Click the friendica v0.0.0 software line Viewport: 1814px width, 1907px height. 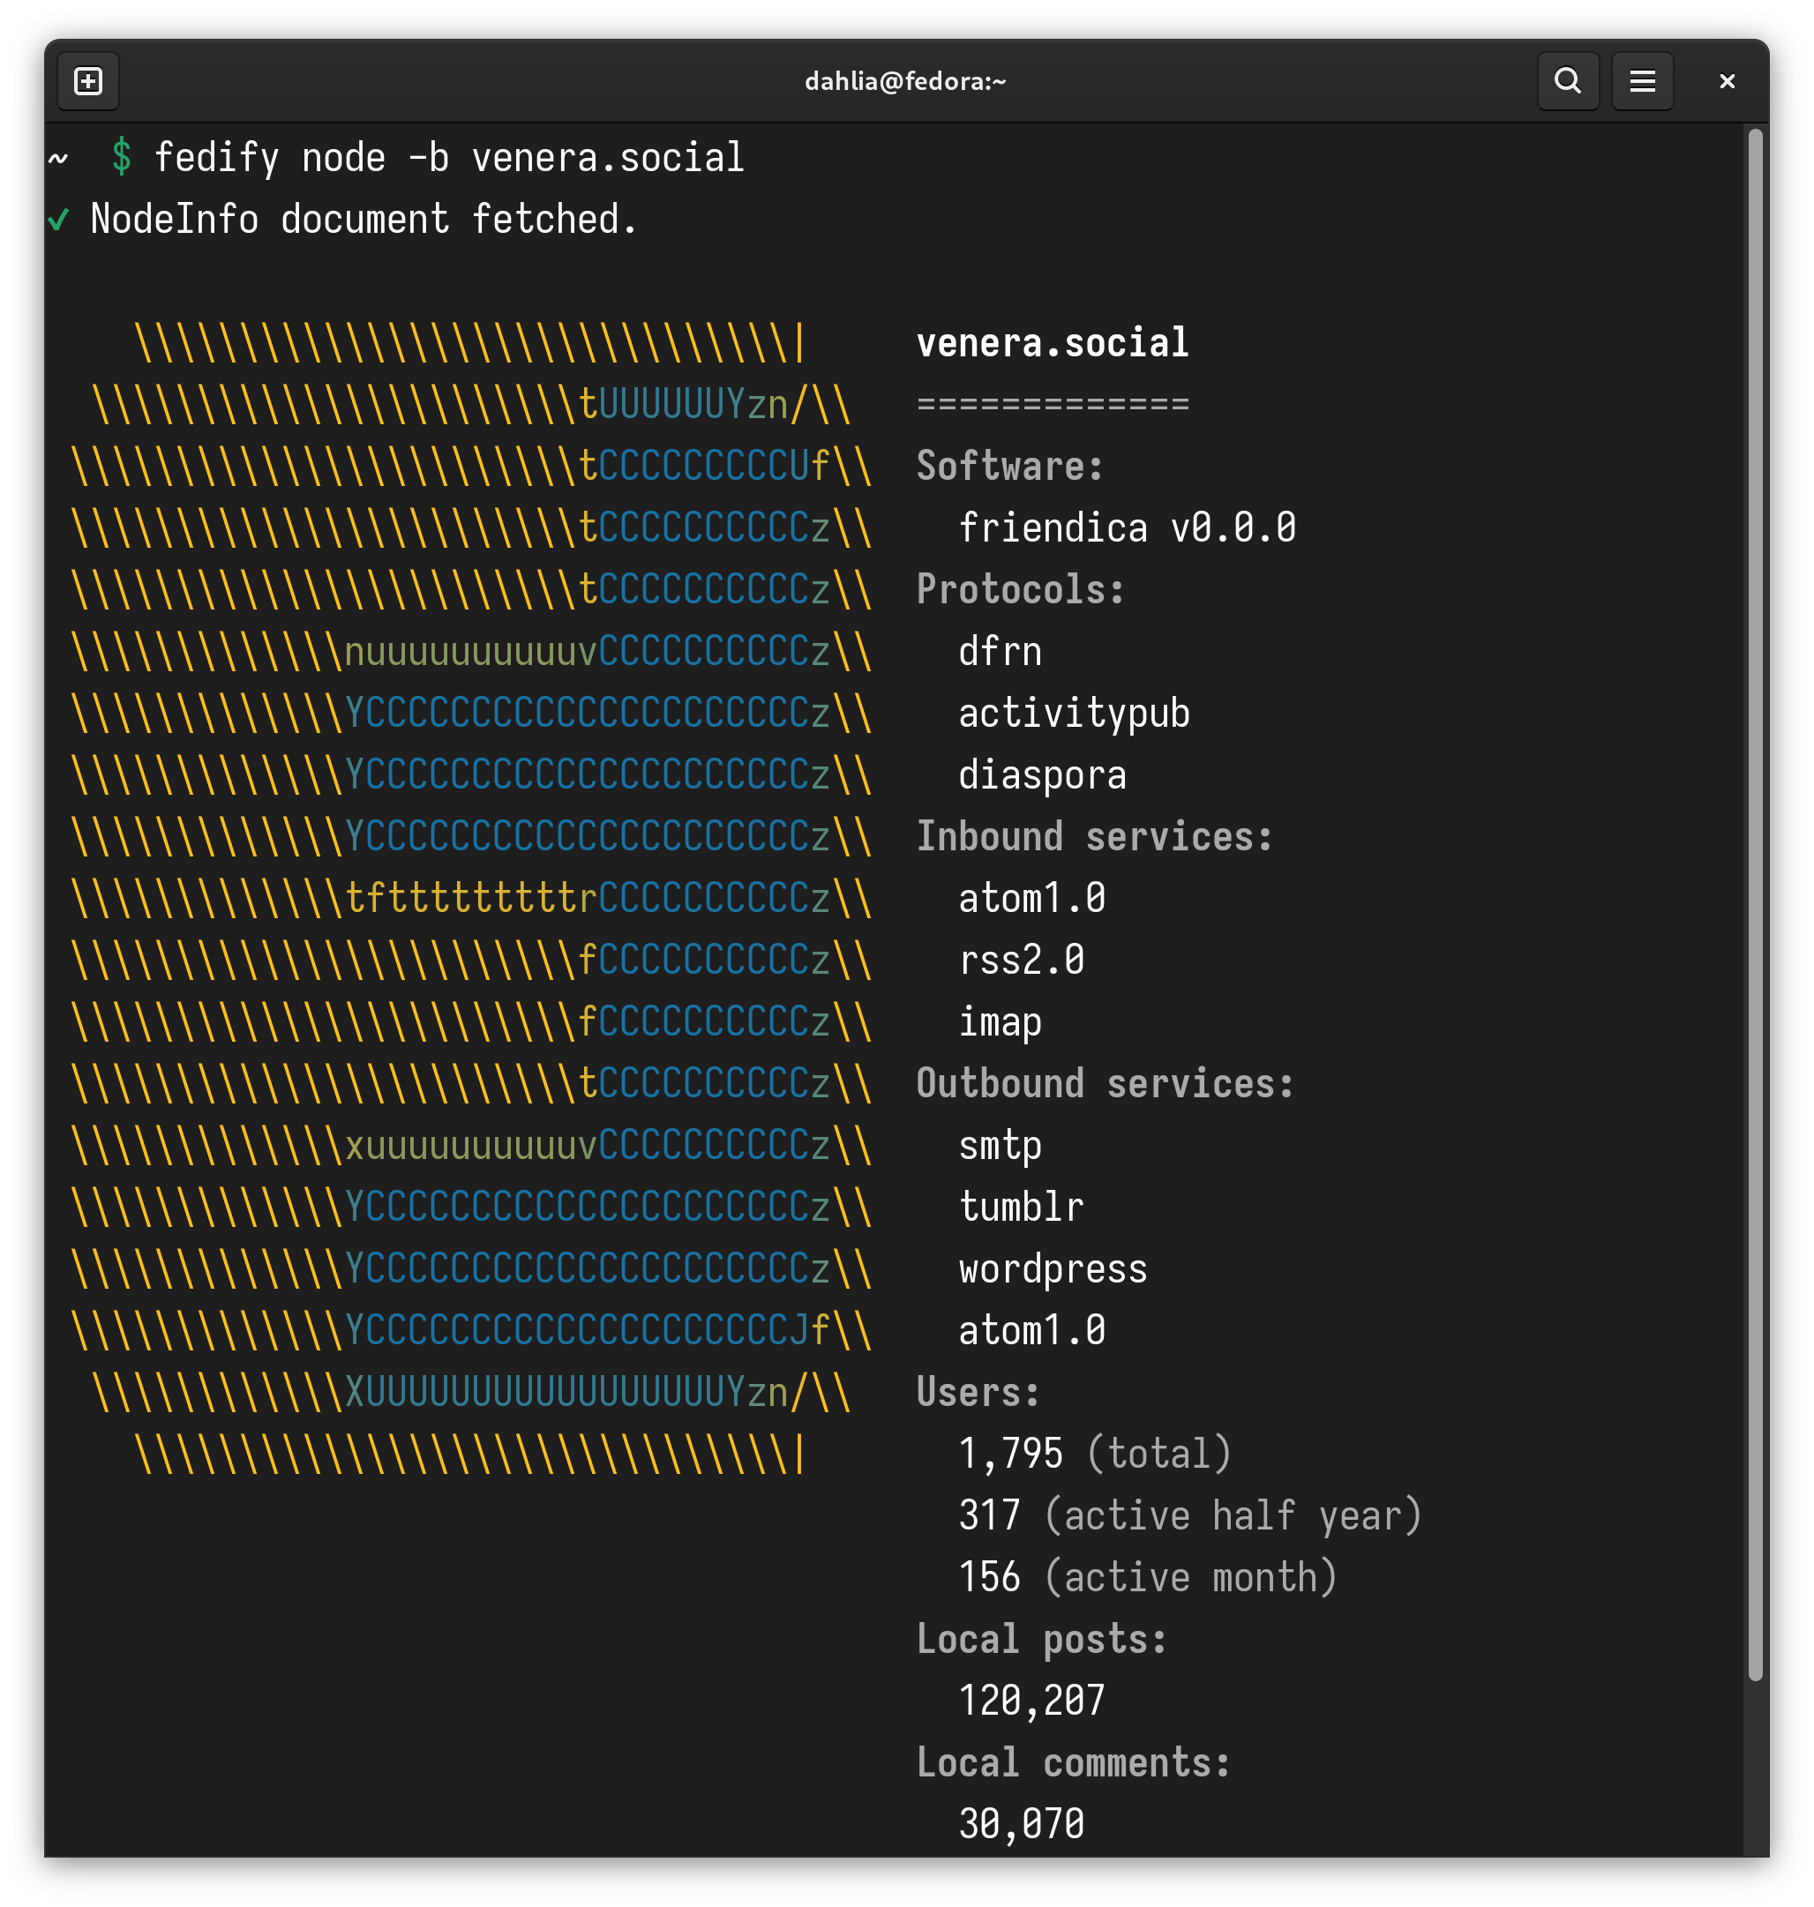1127,527
